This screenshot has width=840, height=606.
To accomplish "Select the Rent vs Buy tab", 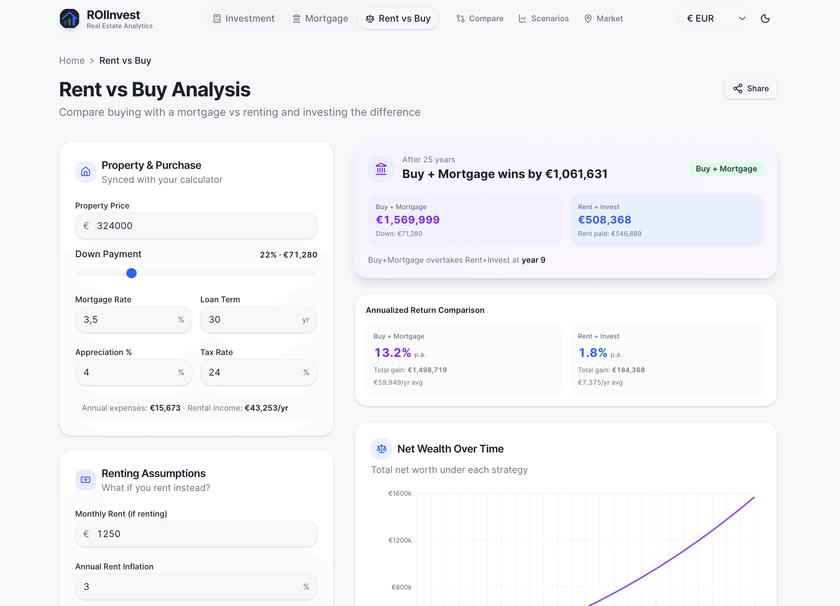I will [398, 18].
